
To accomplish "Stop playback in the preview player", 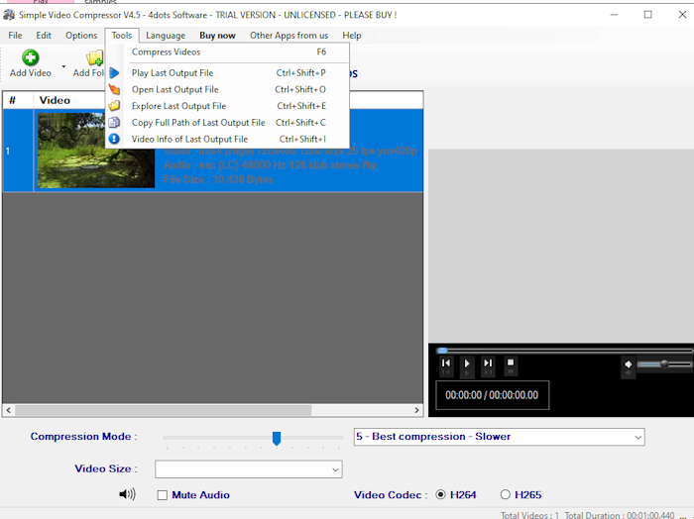I will coord(511,363).
